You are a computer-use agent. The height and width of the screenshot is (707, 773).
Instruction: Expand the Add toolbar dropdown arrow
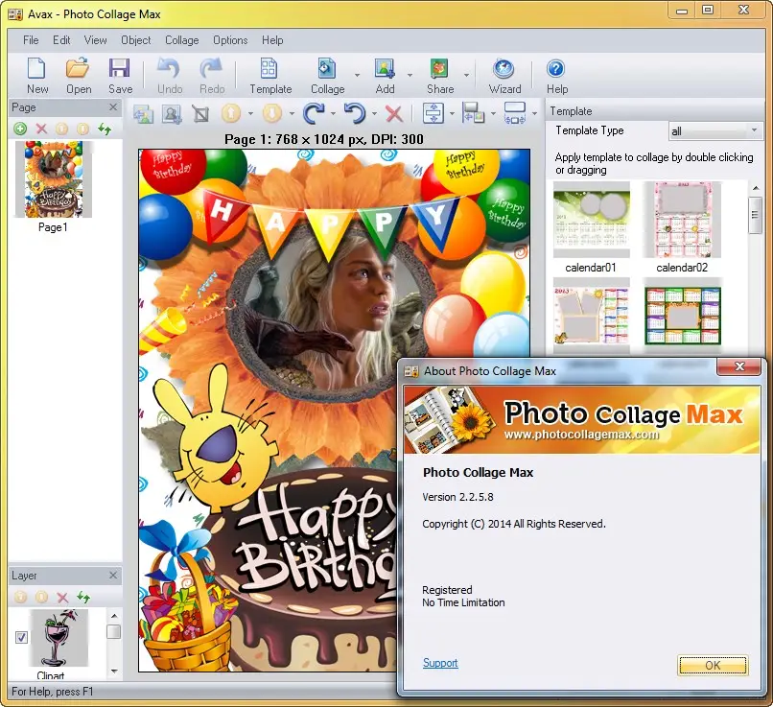point(410,76)
